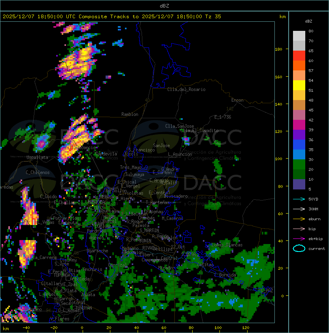
Task: Pick the light blue 35-30 dBZ swatch
Action: coord(299,155)
